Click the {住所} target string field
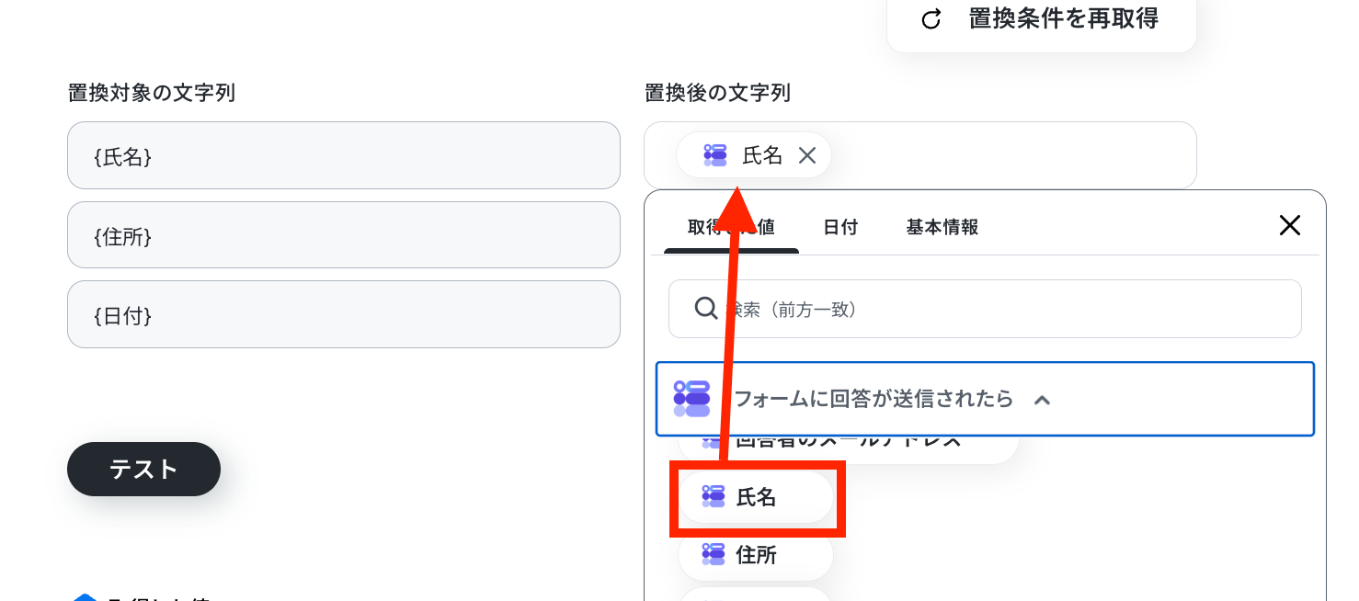The height and width of the screenshot is (601, 1359). (x=344, y=235)
